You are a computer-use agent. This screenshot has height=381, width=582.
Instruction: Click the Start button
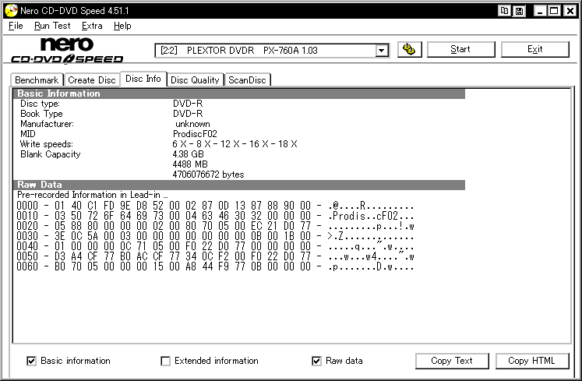(x=460, y=49)
